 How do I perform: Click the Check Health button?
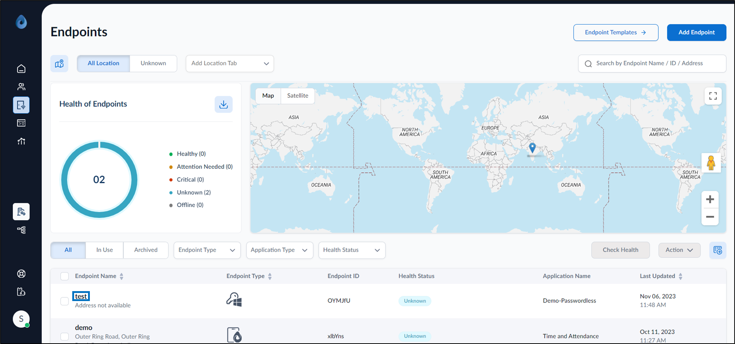point(621,250)
